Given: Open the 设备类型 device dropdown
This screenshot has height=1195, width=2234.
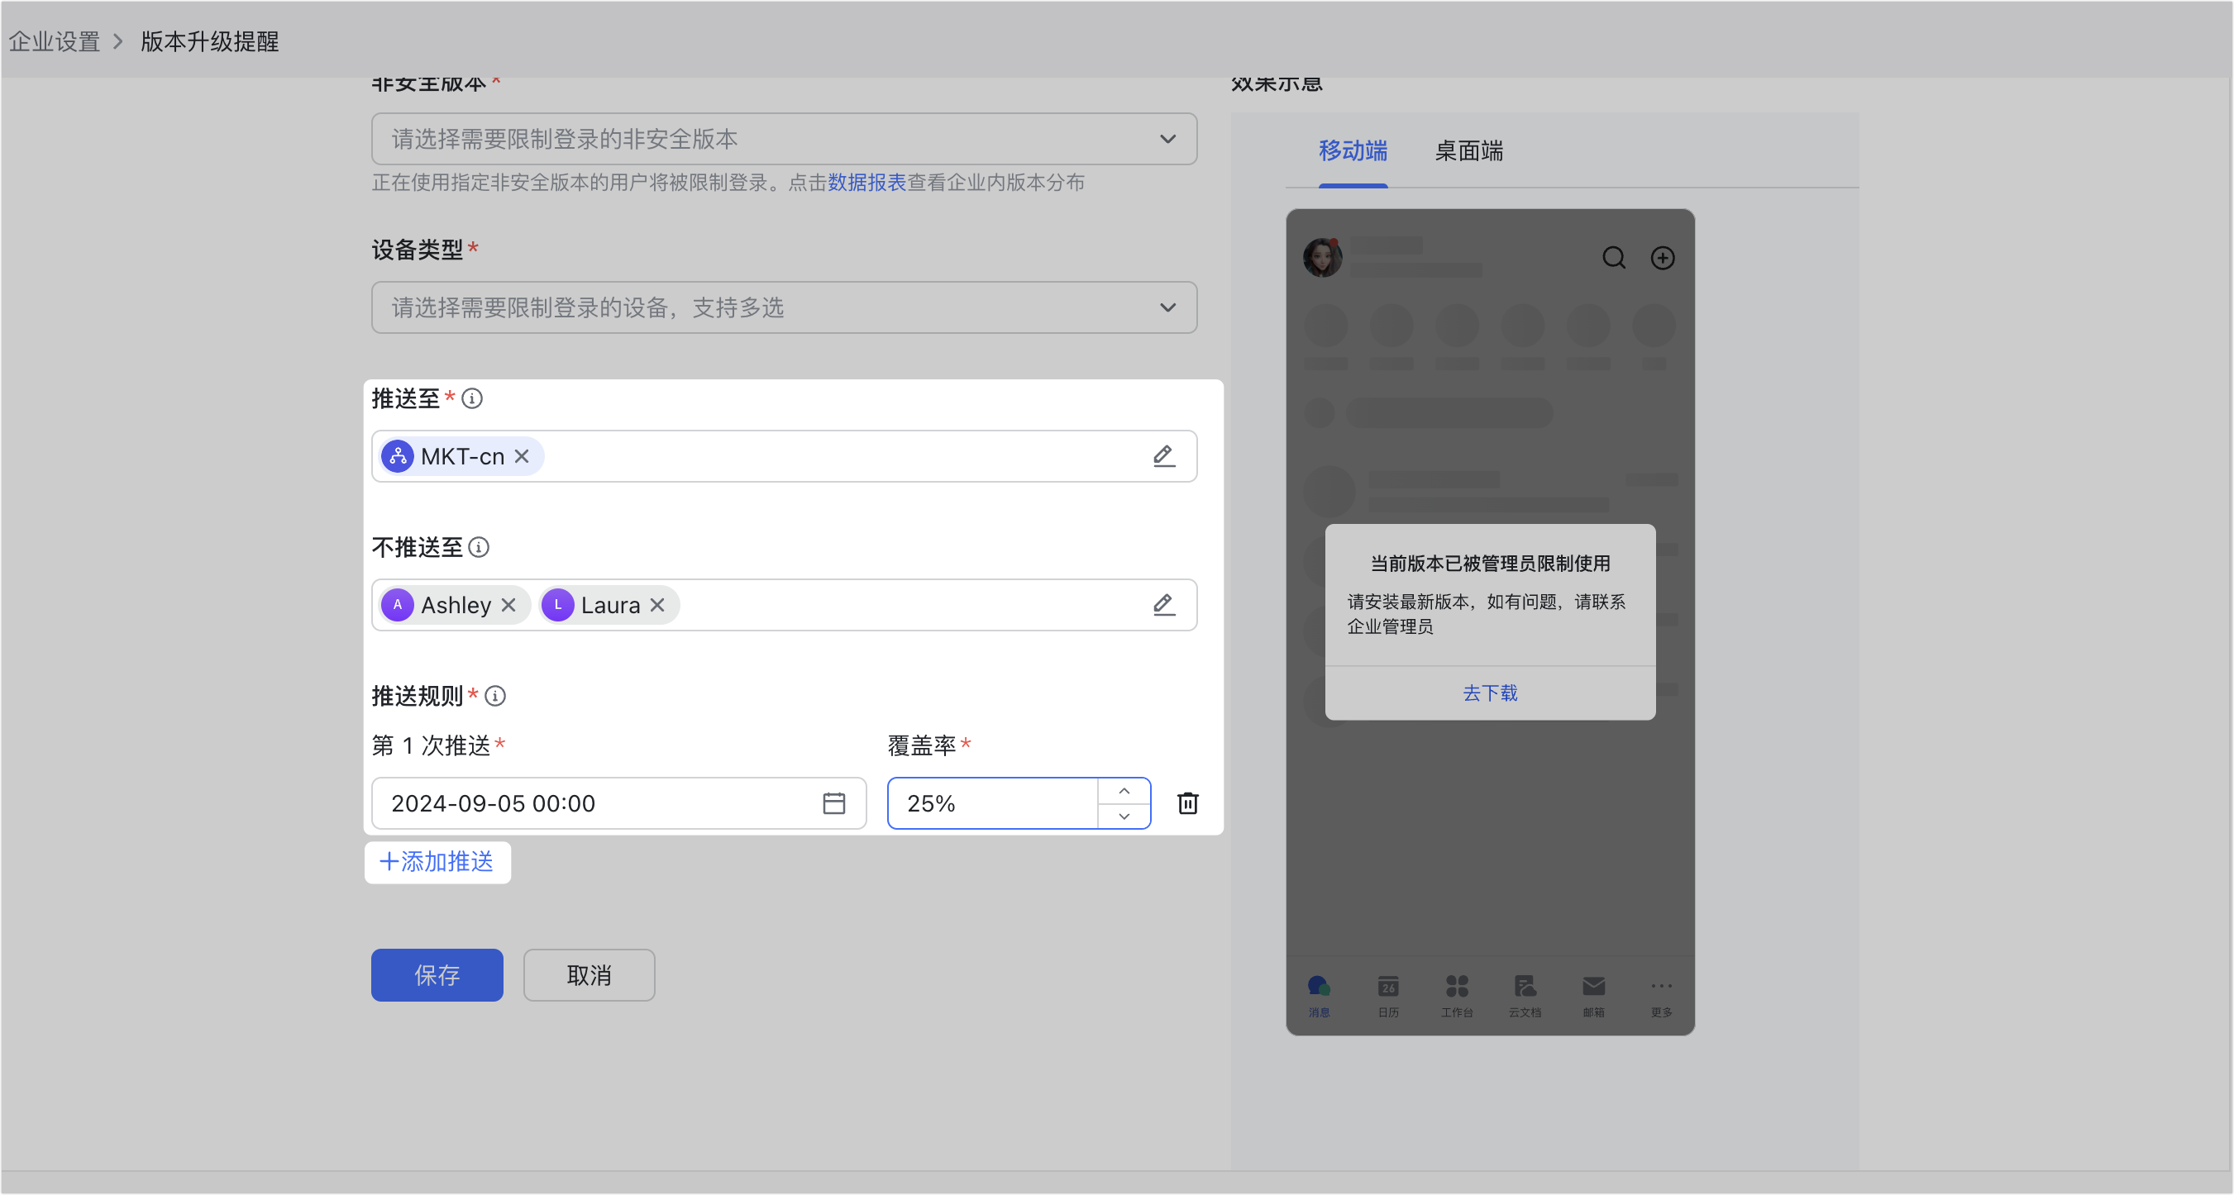Looking at the screenshot, I should (x=784, y=307).
